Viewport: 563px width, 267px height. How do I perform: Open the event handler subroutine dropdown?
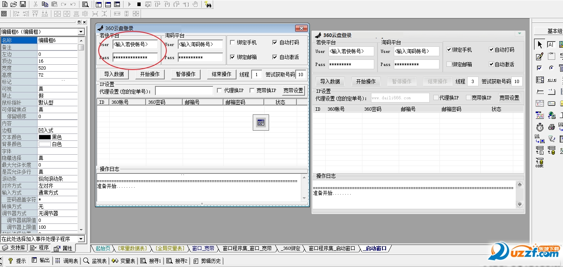pos(81,239)
